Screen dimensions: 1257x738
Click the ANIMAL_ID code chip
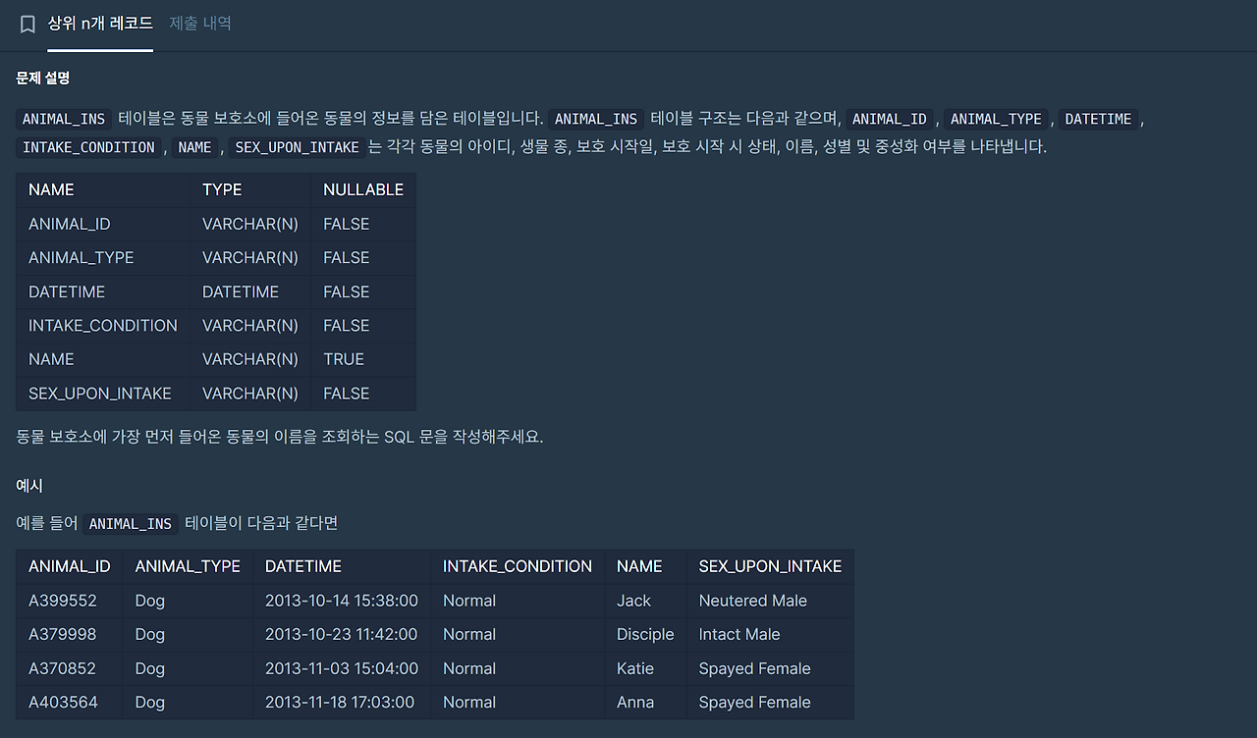tap(890, 119)
